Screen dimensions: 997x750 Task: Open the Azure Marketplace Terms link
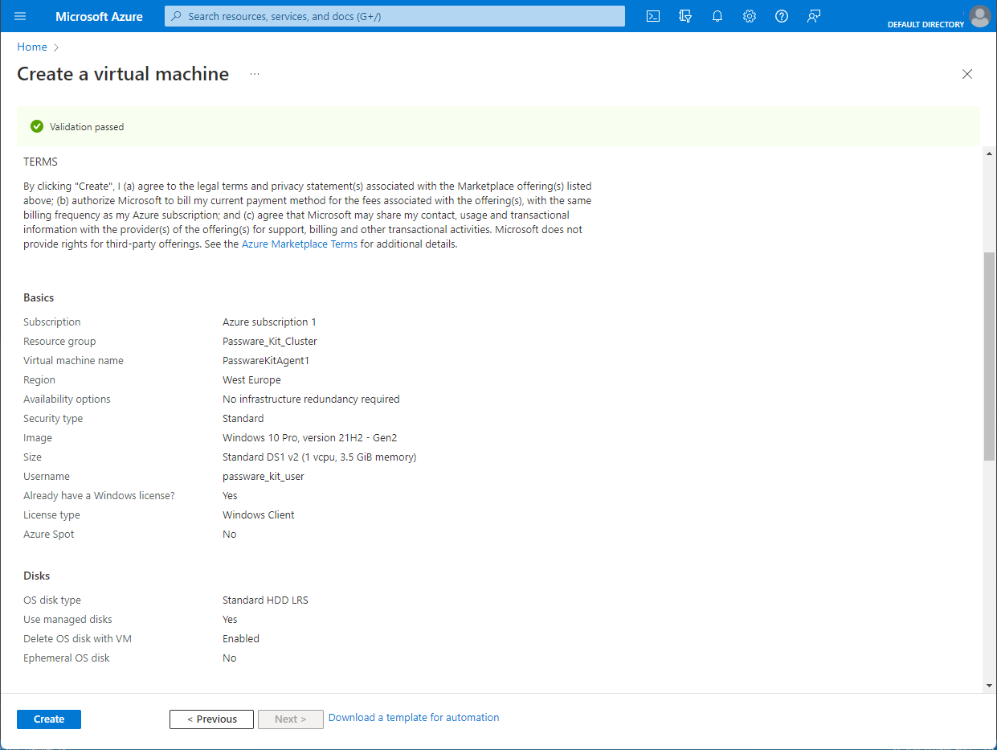(x=300, y=244)
